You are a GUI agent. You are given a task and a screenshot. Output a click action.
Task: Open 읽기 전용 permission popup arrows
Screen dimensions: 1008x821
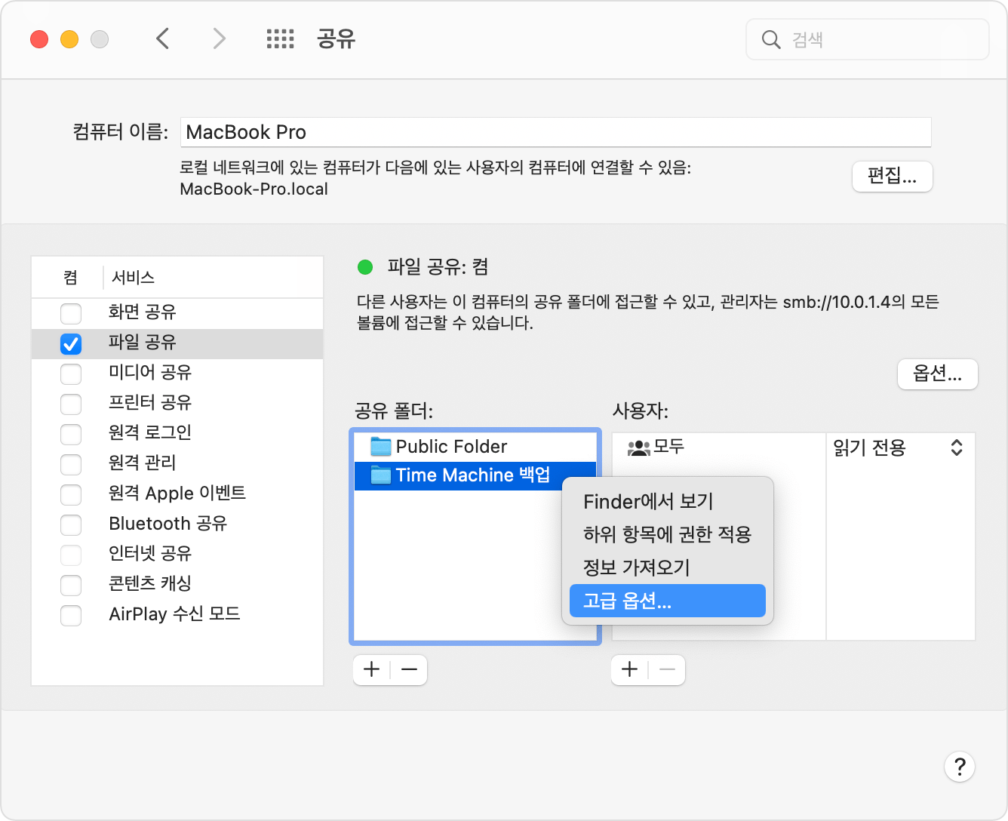tap(957, 447)
